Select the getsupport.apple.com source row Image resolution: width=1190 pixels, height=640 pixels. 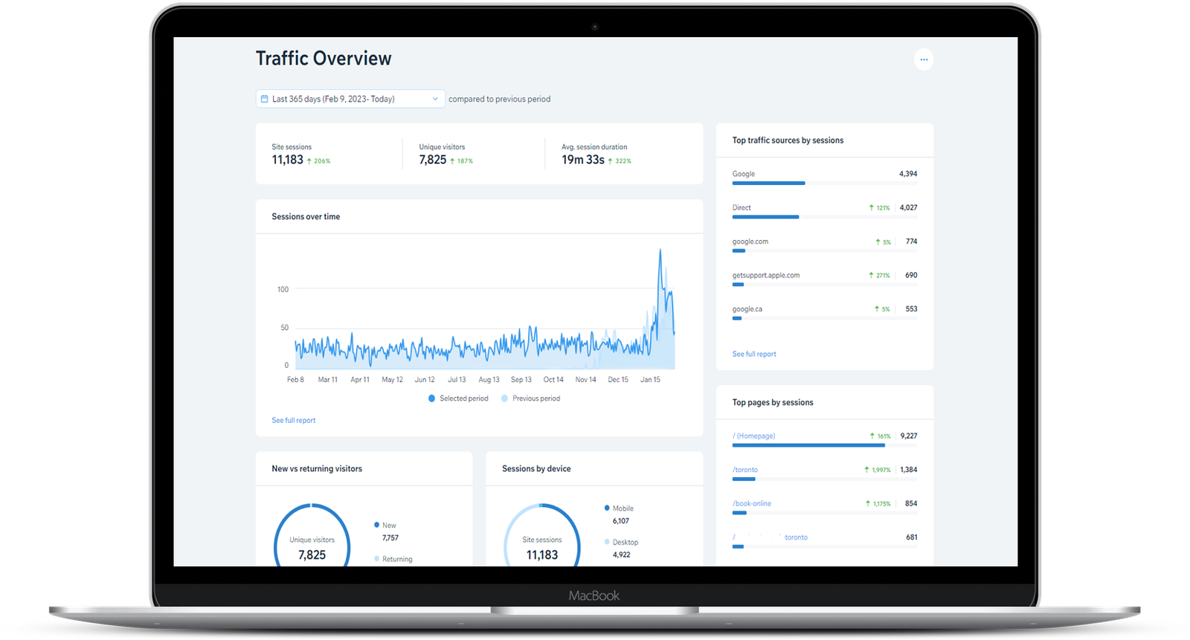(824, 279)
